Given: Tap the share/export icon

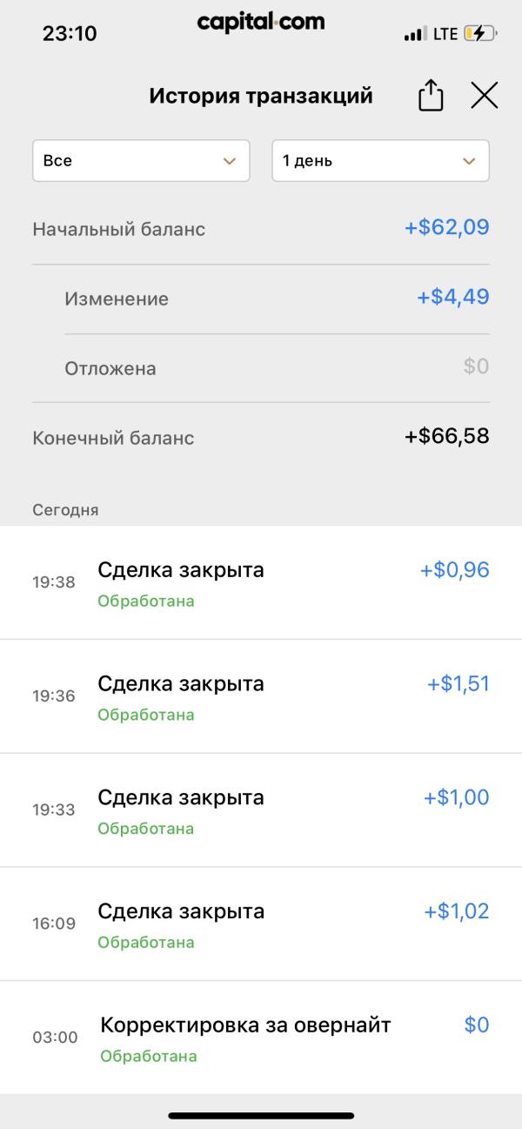Looking at the screenshot, I should coord(431,96).
